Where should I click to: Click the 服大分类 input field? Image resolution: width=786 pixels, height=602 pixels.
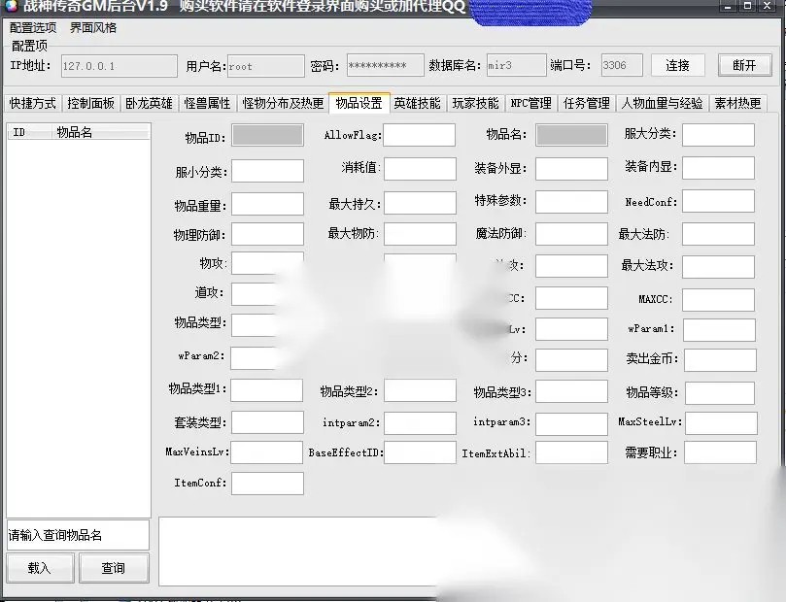click(718, 135)
